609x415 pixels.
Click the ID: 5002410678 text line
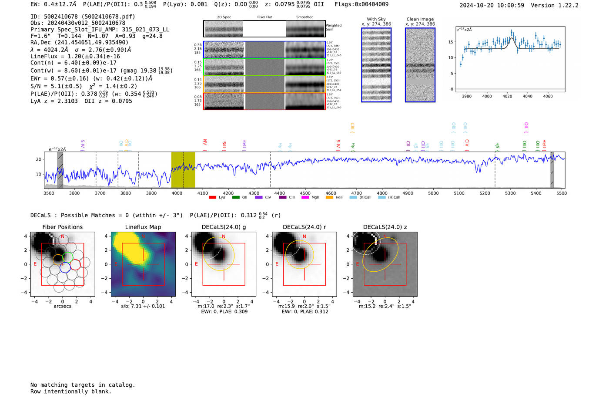83,17
